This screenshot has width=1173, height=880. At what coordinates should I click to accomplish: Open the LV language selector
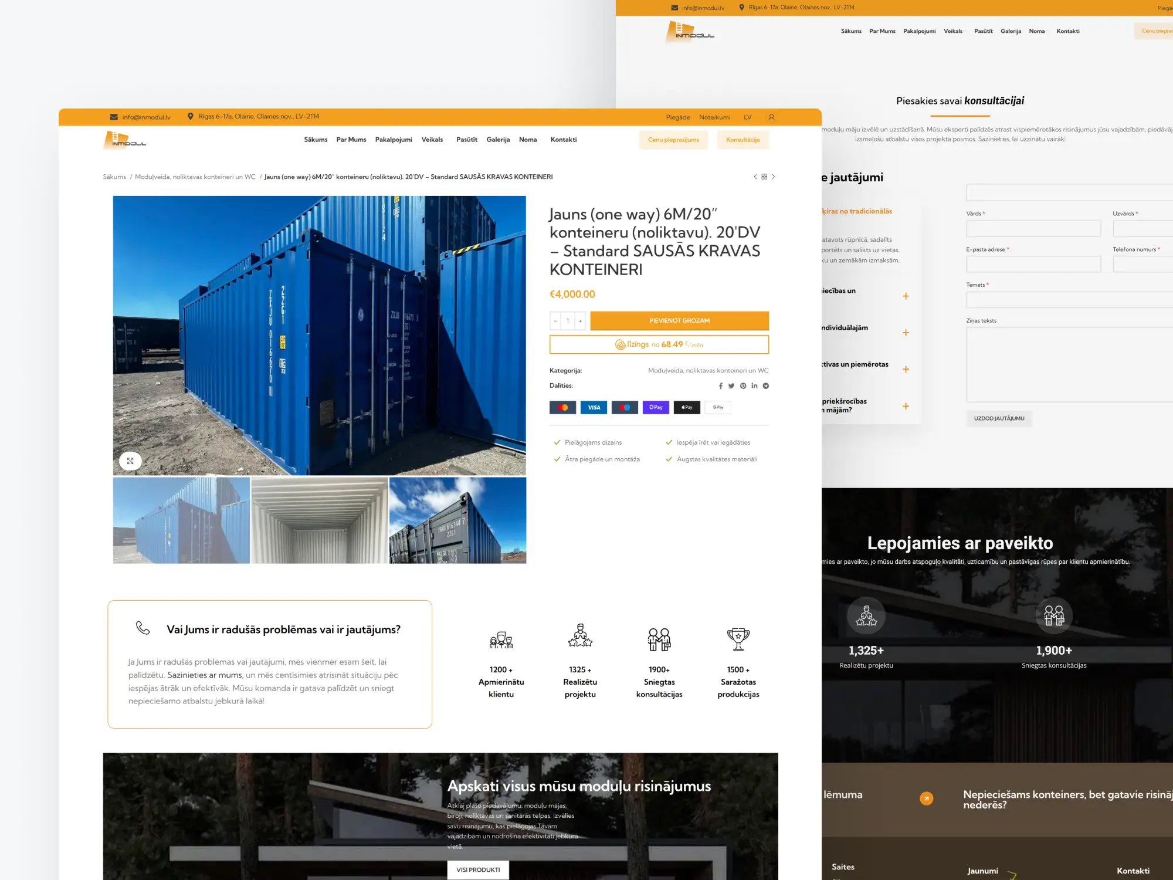[x=748, y=117]
